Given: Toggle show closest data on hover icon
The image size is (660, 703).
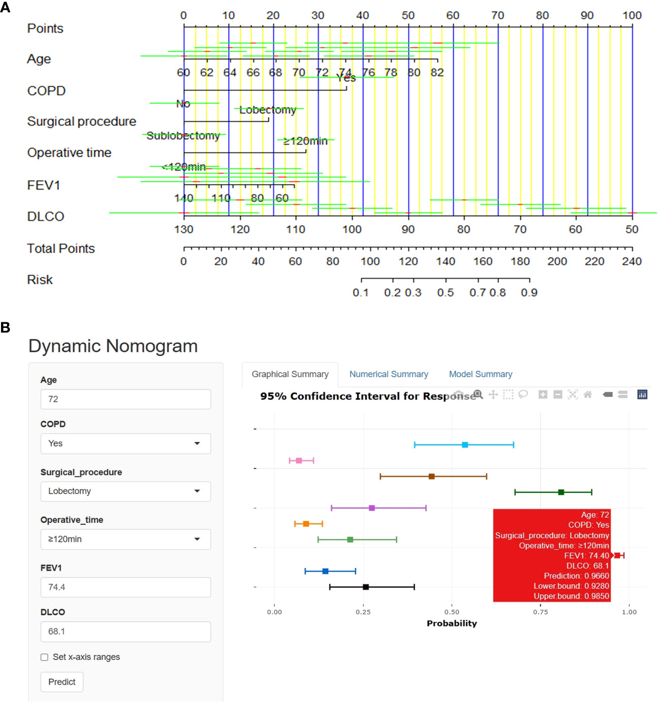Looking at the screenshot, I should [608, 394].
